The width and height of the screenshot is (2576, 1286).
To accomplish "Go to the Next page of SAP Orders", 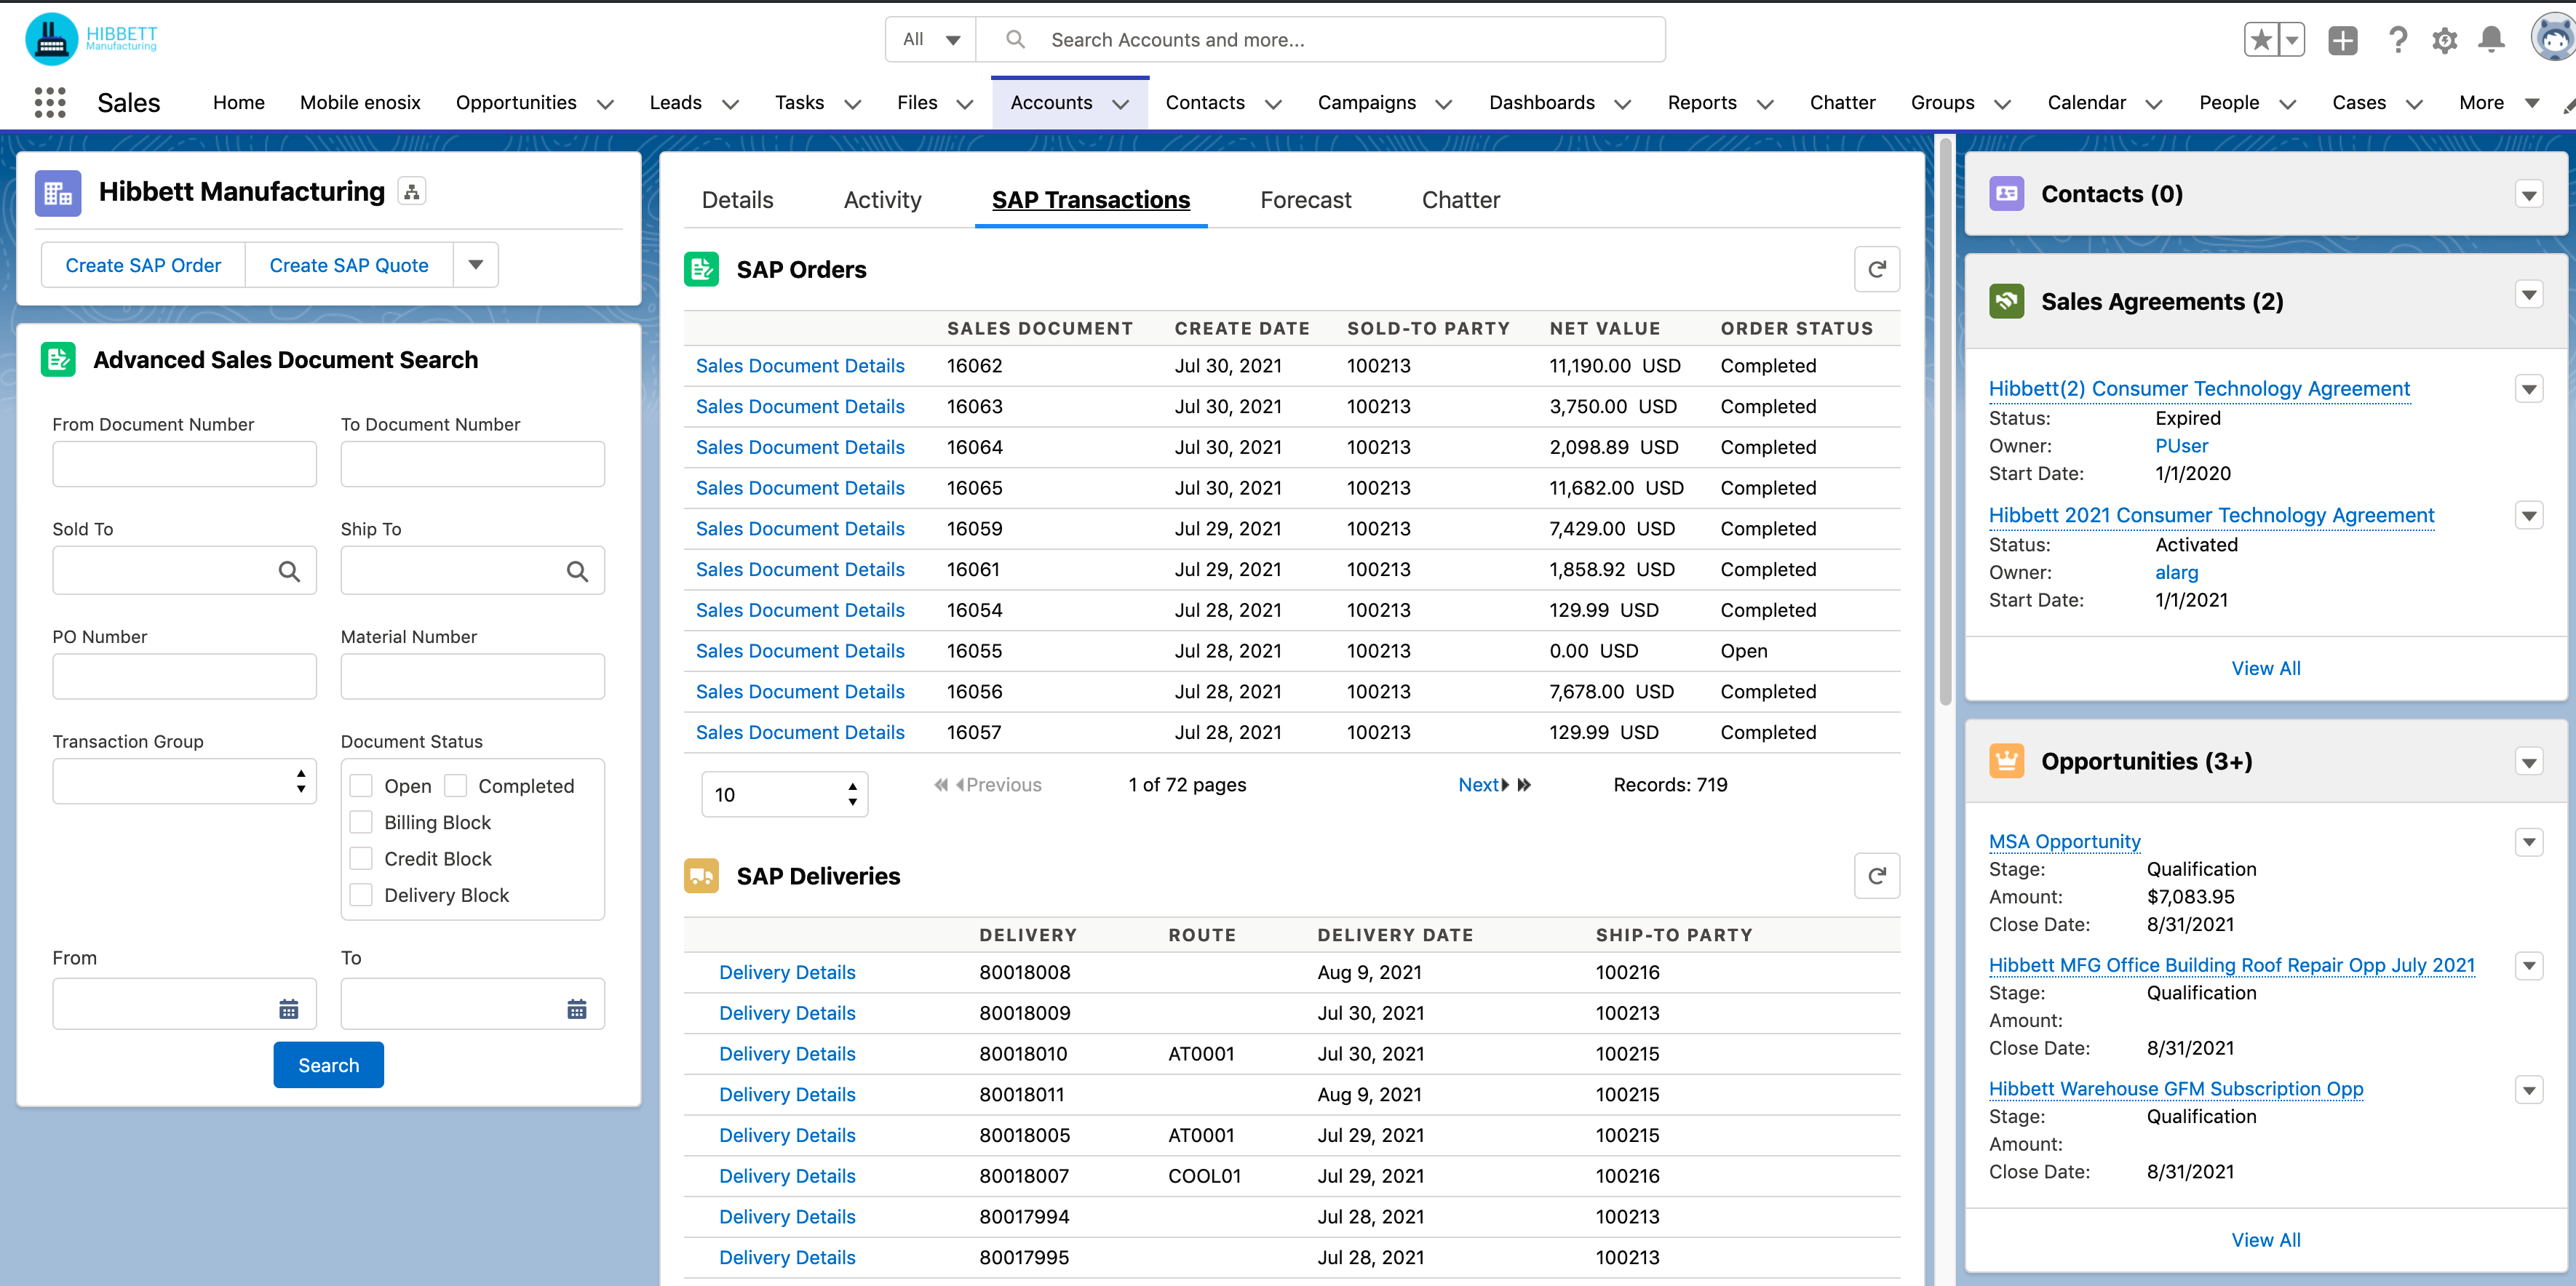I will click(1483, 784).
